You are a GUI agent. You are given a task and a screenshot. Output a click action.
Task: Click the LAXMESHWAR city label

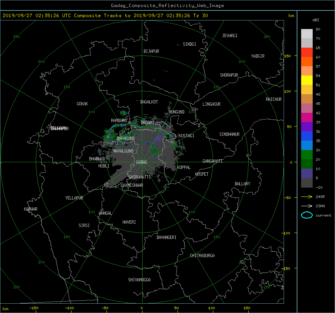pos(132,185)
